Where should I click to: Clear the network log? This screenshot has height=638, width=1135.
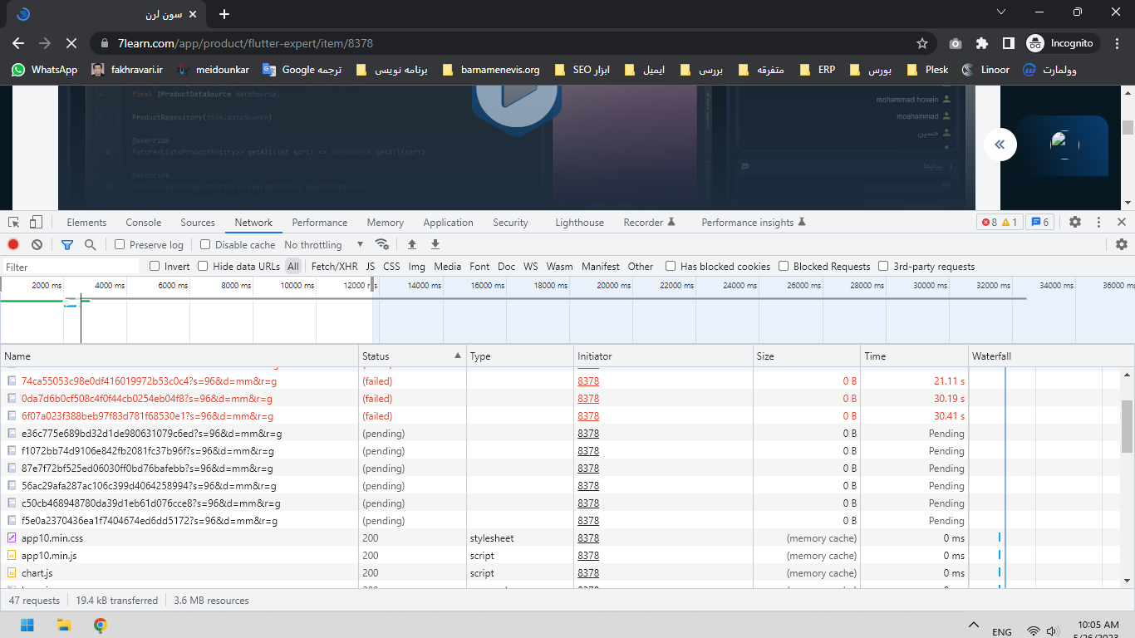pos(37,244)
